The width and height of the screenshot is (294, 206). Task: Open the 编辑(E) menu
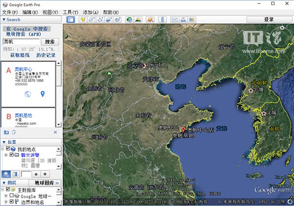click(30, 12)
